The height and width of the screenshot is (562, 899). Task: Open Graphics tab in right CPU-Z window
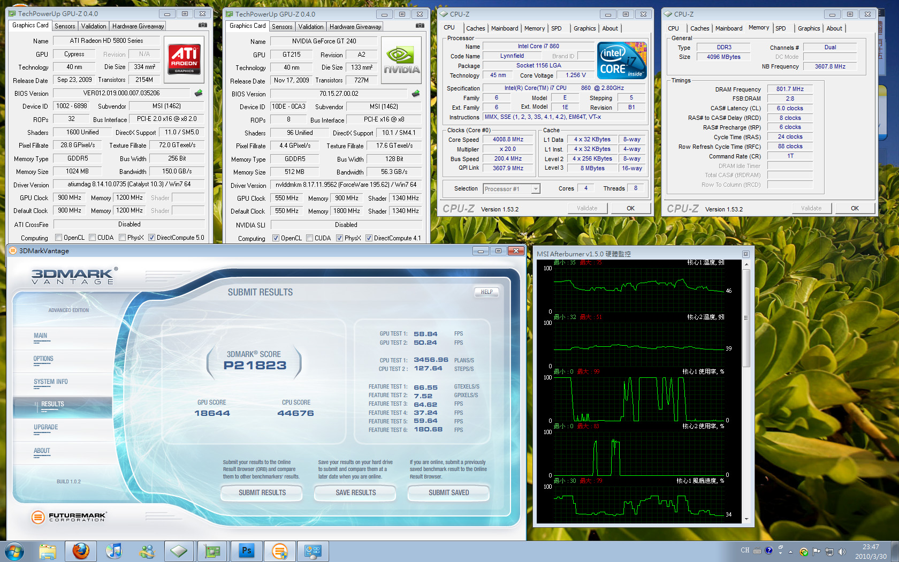[809, 28]
